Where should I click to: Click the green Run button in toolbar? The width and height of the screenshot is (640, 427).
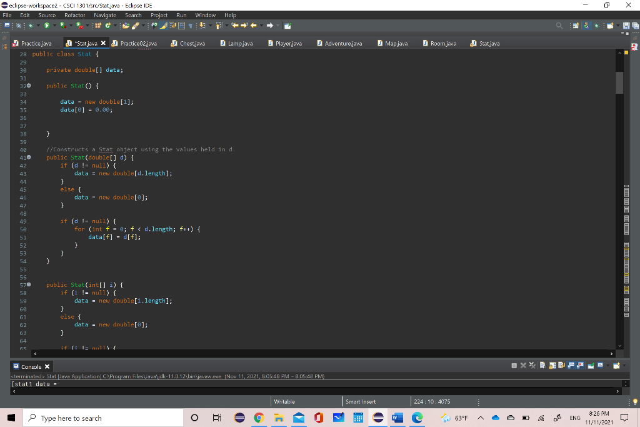(46, 26)
